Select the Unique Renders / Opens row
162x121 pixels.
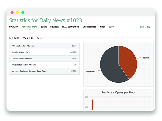tap(44, 46)
